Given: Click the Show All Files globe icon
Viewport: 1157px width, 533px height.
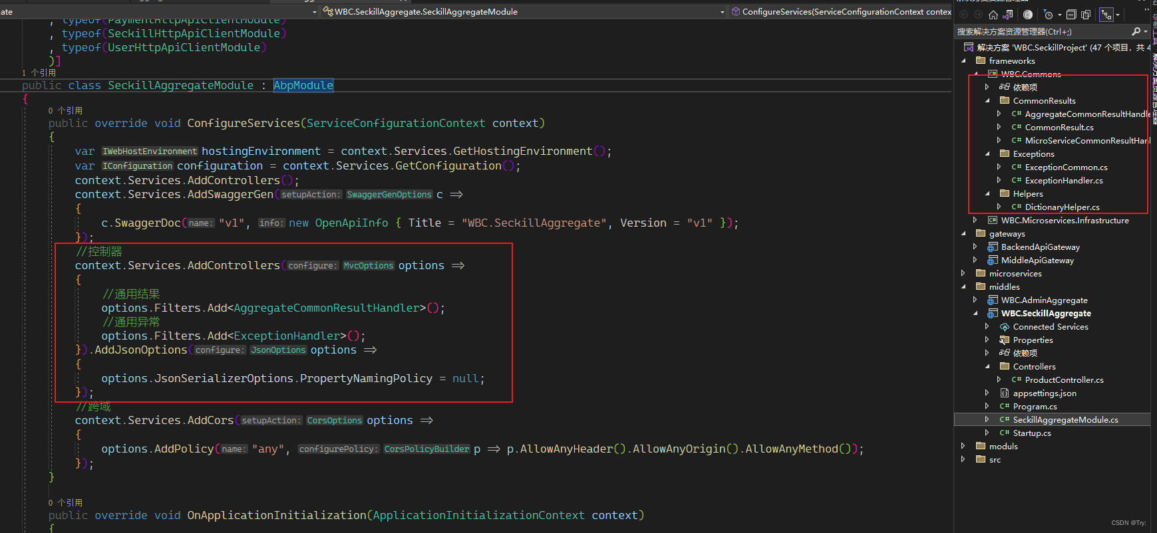Looking at the screenshot, I should pos(1028,15).
